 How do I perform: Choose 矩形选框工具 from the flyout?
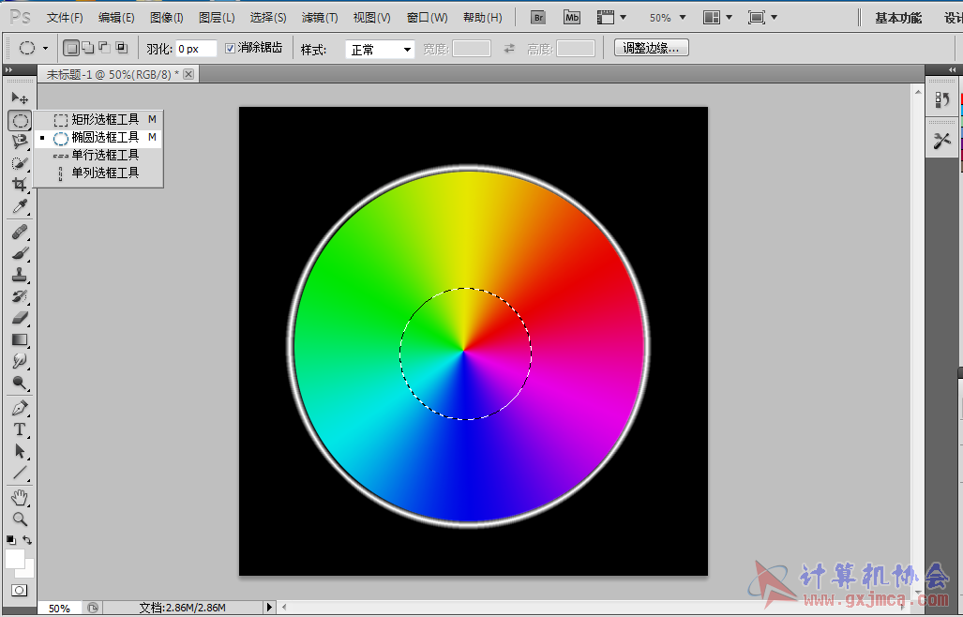[98, 119]
